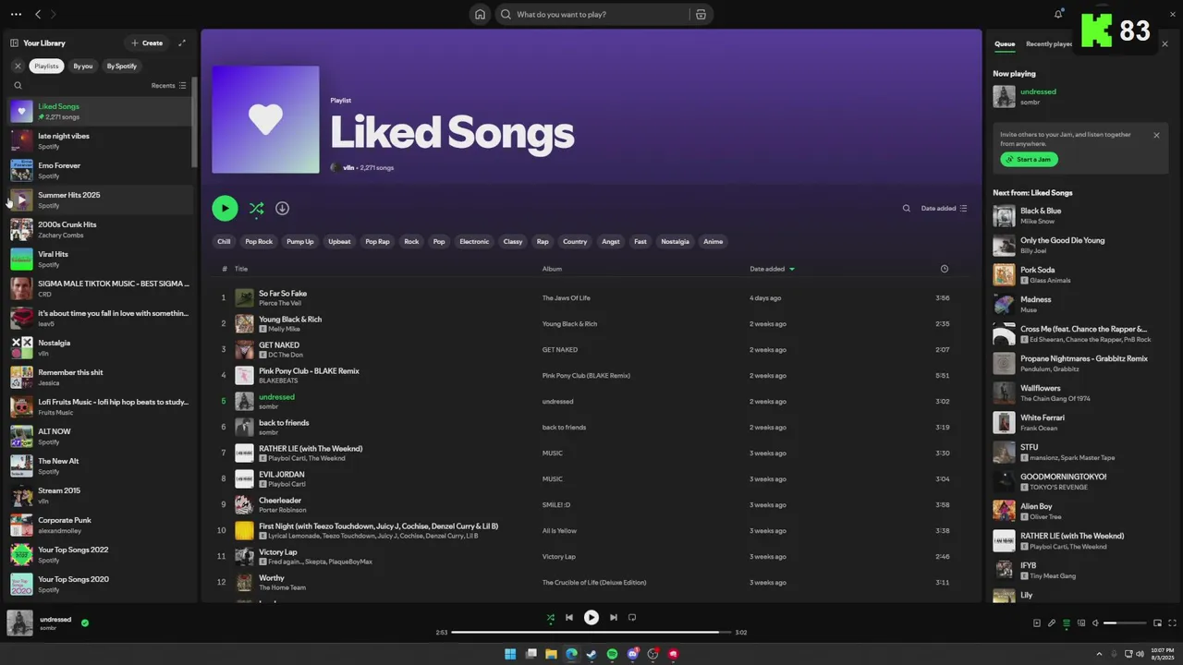
Task: Mute playback using the speaker icon
Action: point(1096,623)
